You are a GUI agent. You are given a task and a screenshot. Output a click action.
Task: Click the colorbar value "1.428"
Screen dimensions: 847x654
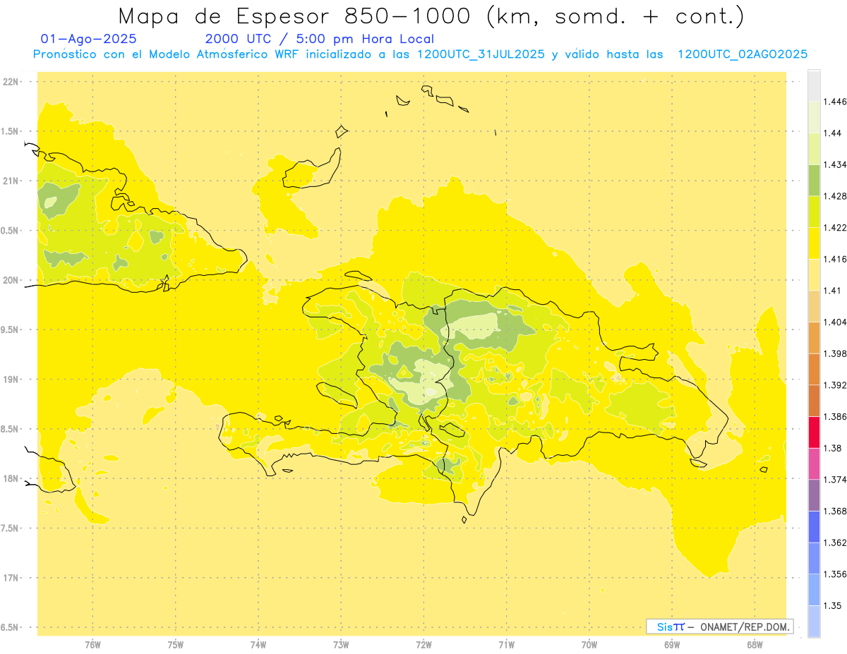tap(834, 196)
